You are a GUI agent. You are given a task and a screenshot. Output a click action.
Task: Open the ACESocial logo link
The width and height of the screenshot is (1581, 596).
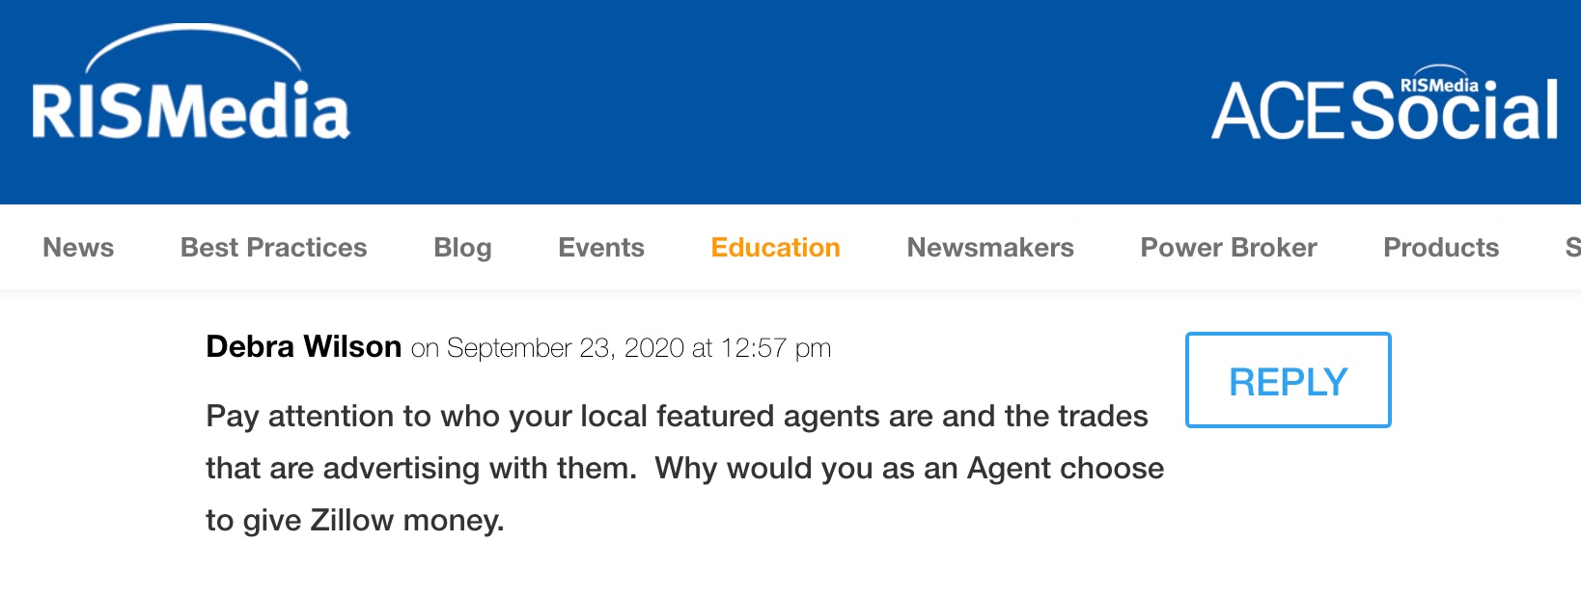[1385, 104]
